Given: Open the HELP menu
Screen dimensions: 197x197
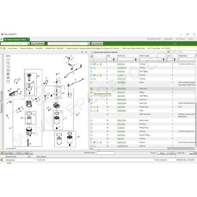Looking at the screenshot, I should pyautogui.click(x=191, y=39).
